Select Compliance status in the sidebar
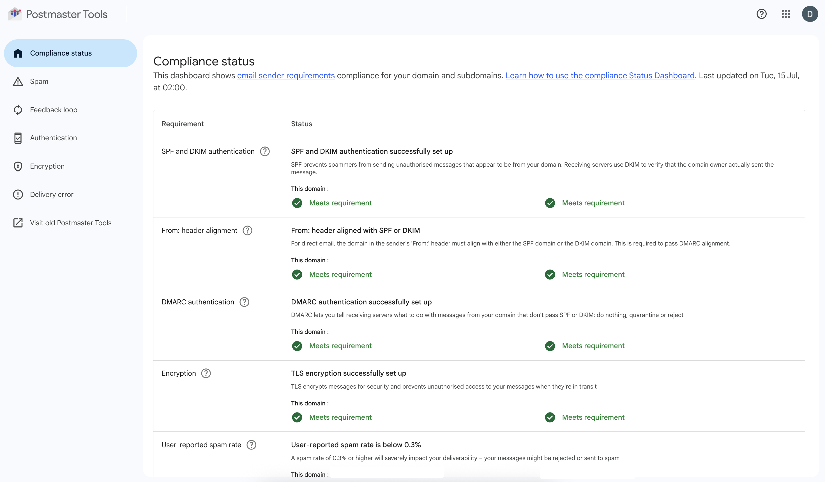This screenshot has height=482, width=825. (x=61, y=53)
